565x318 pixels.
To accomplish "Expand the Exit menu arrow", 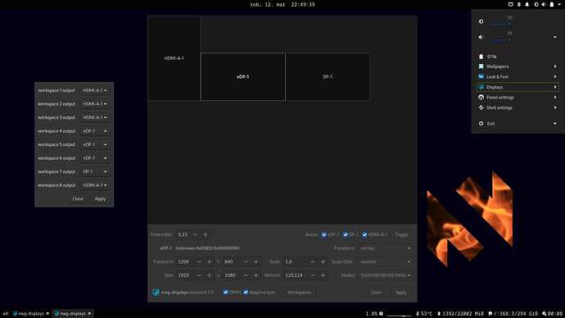I will click(555, 123).
